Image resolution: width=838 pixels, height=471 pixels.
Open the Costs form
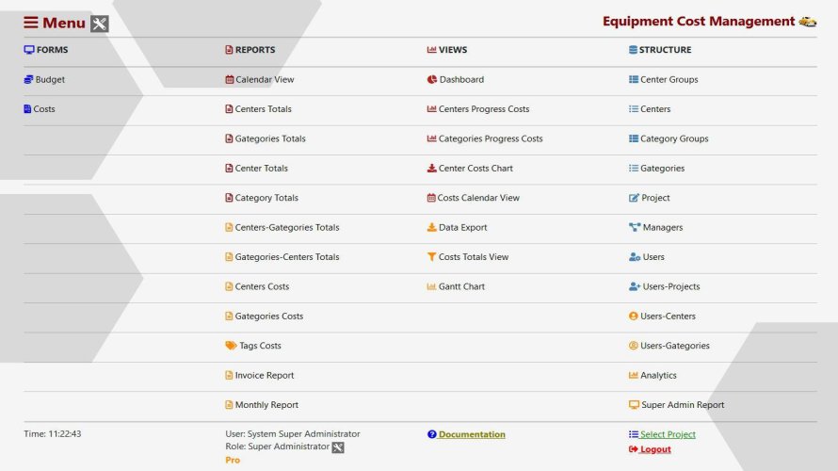[44, 109]
